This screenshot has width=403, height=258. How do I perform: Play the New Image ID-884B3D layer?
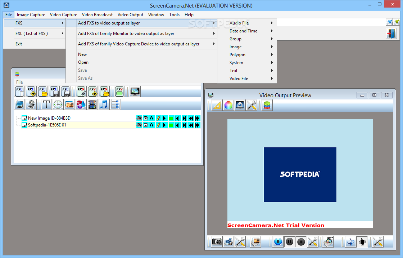pyautogui.click(x=164, y=118)
